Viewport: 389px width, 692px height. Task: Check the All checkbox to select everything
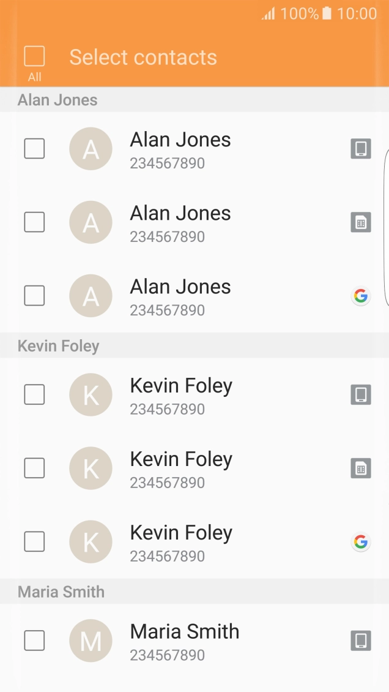pyautogui.click(x=34, y=56)
